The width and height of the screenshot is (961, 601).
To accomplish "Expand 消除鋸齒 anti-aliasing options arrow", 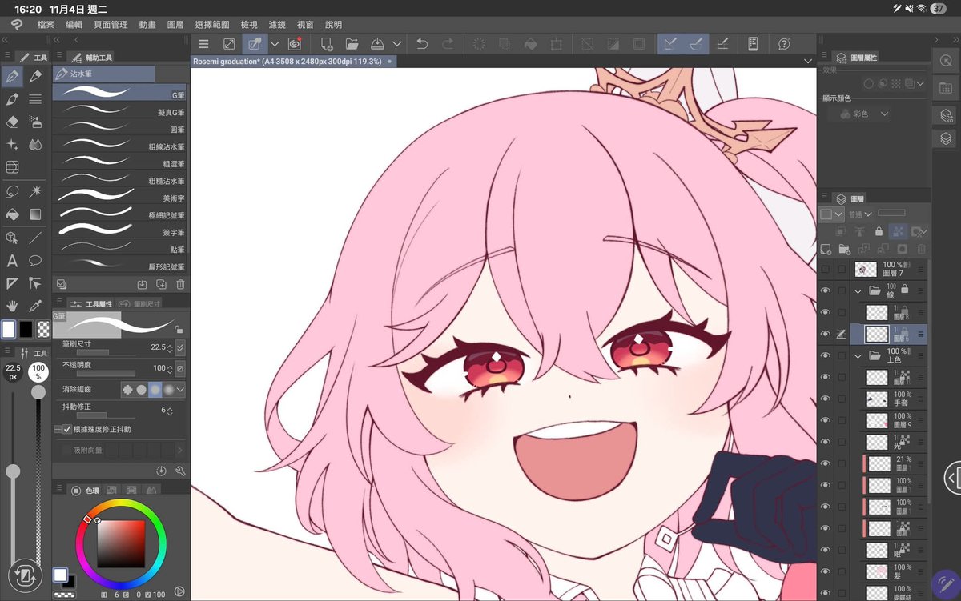I will pos(181,389).
